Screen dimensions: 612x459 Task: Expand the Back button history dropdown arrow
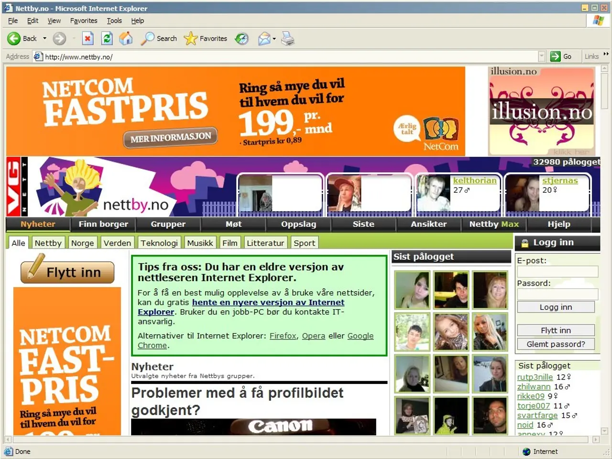click(x=45, y=39)
